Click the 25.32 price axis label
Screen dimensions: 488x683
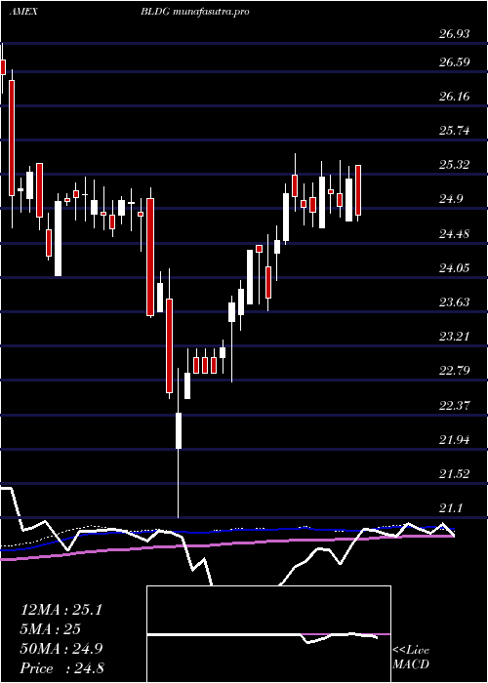pyautogui.click(x=454, y=165)
